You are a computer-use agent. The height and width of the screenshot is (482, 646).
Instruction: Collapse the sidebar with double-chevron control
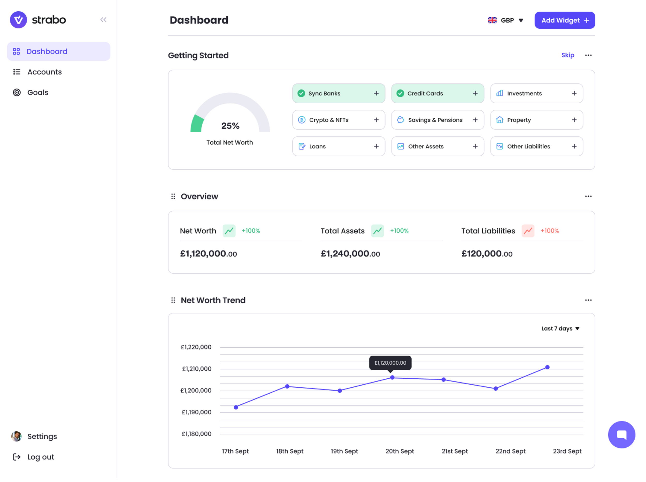click(103, 20)
